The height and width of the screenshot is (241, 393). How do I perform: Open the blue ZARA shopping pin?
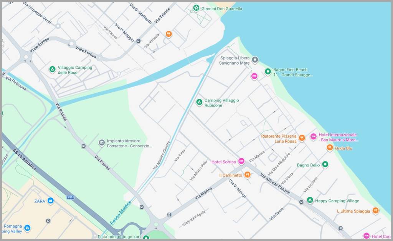point(50,201)
